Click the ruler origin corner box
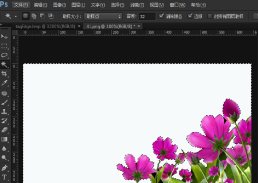Viewport: 258px width, 183px height. click(14, 33)
